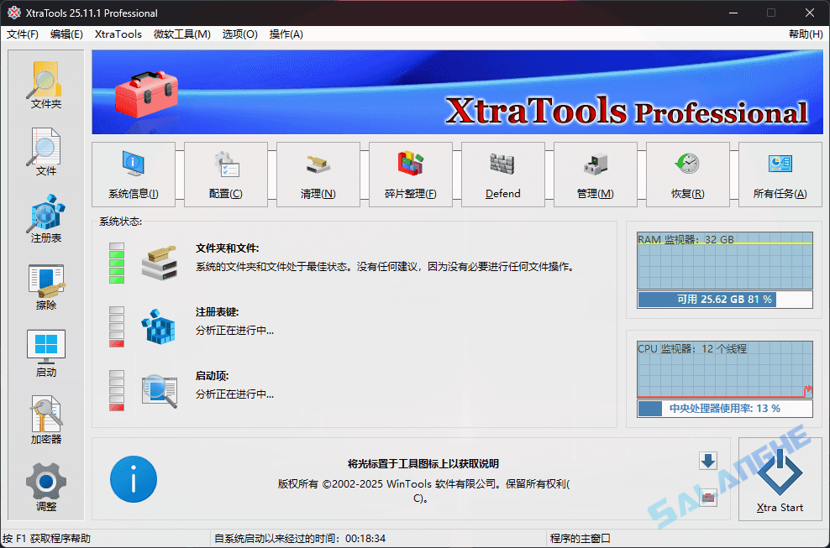This screenshot has height=548, width=830.
Task: Launch 碎片整理 defragment toolbar icon
Action: click(410, 174)
